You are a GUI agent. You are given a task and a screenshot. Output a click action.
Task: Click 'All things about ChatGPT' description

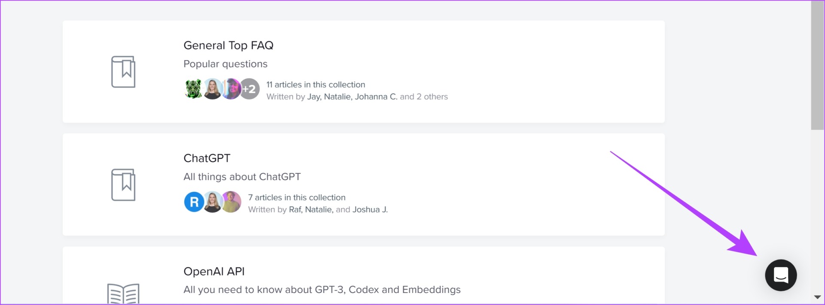click(242, 177)
